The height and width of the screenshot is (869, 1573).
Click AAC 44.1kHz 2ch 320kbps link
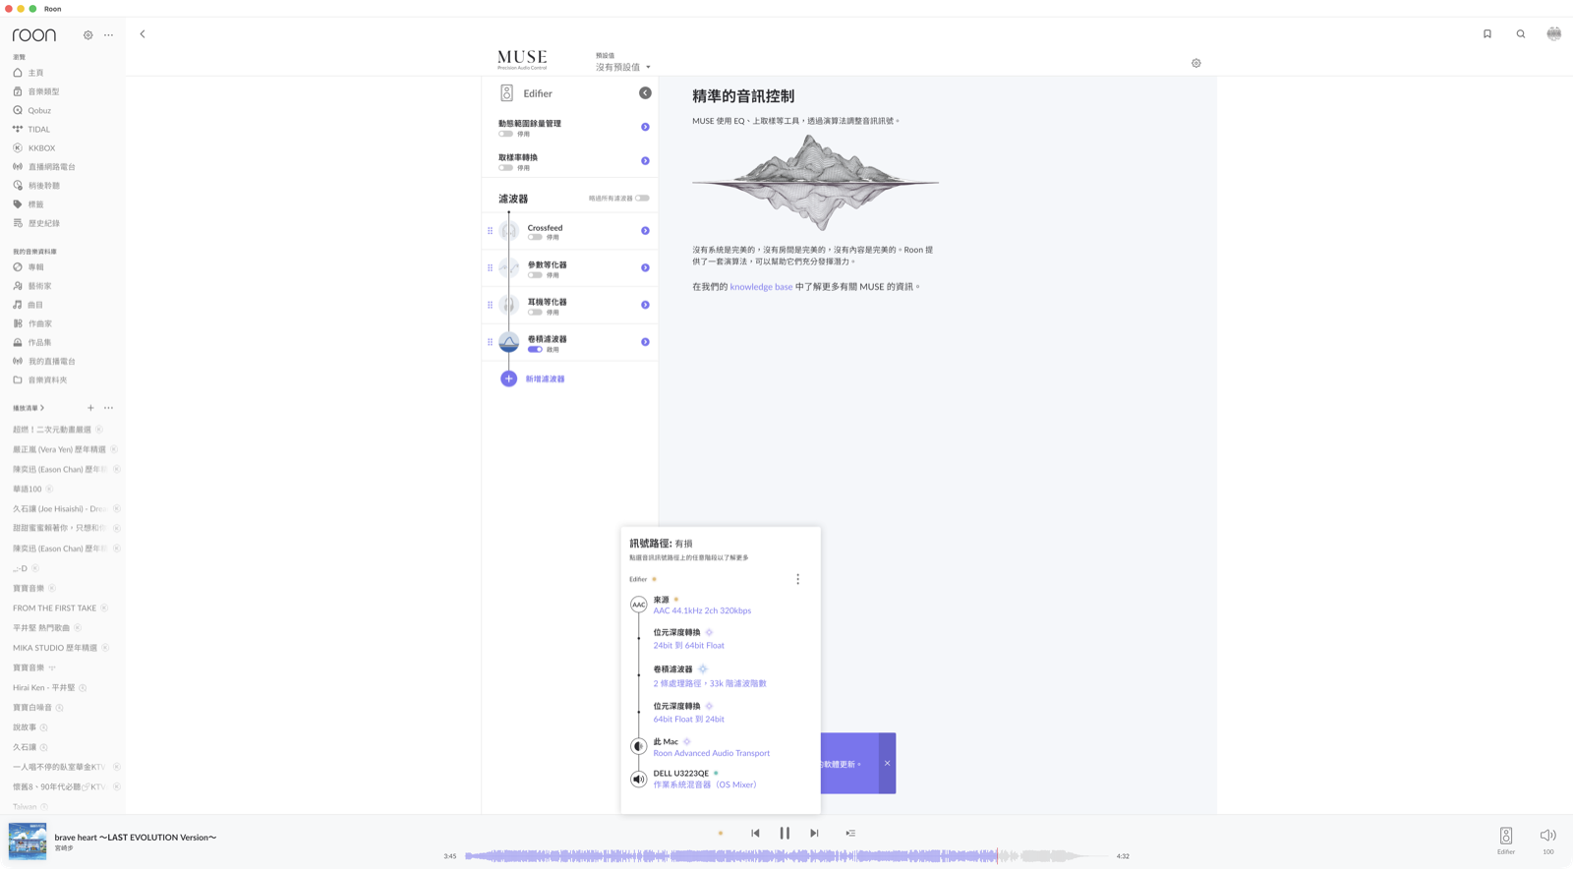click(702, 610)
